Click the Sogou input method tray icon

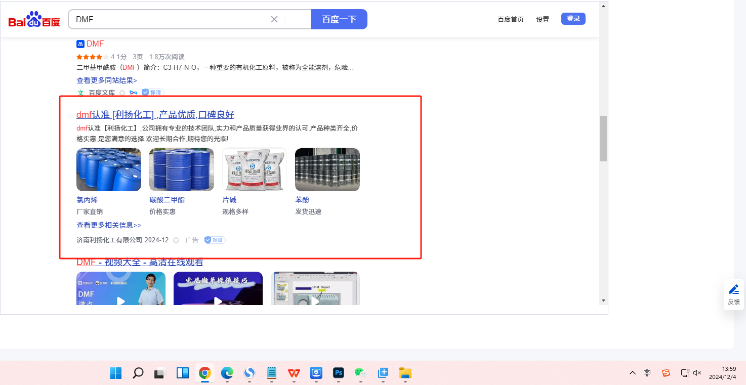[x=666, y=373]
